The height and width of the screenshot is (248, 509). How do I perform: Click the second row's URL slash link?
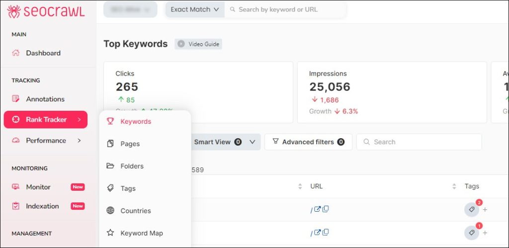click(x=311, y=233)
